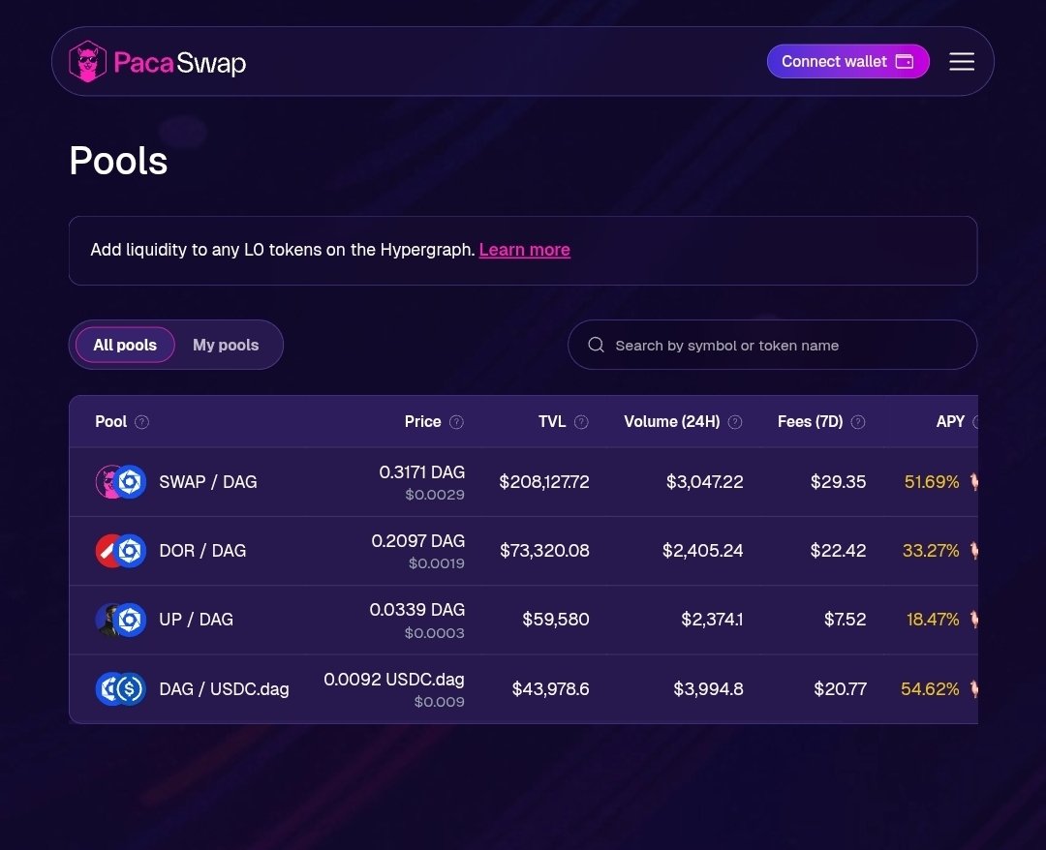Click the DOR / DAG token pair icon
The image size is (1046, 850).
[121, 551]
